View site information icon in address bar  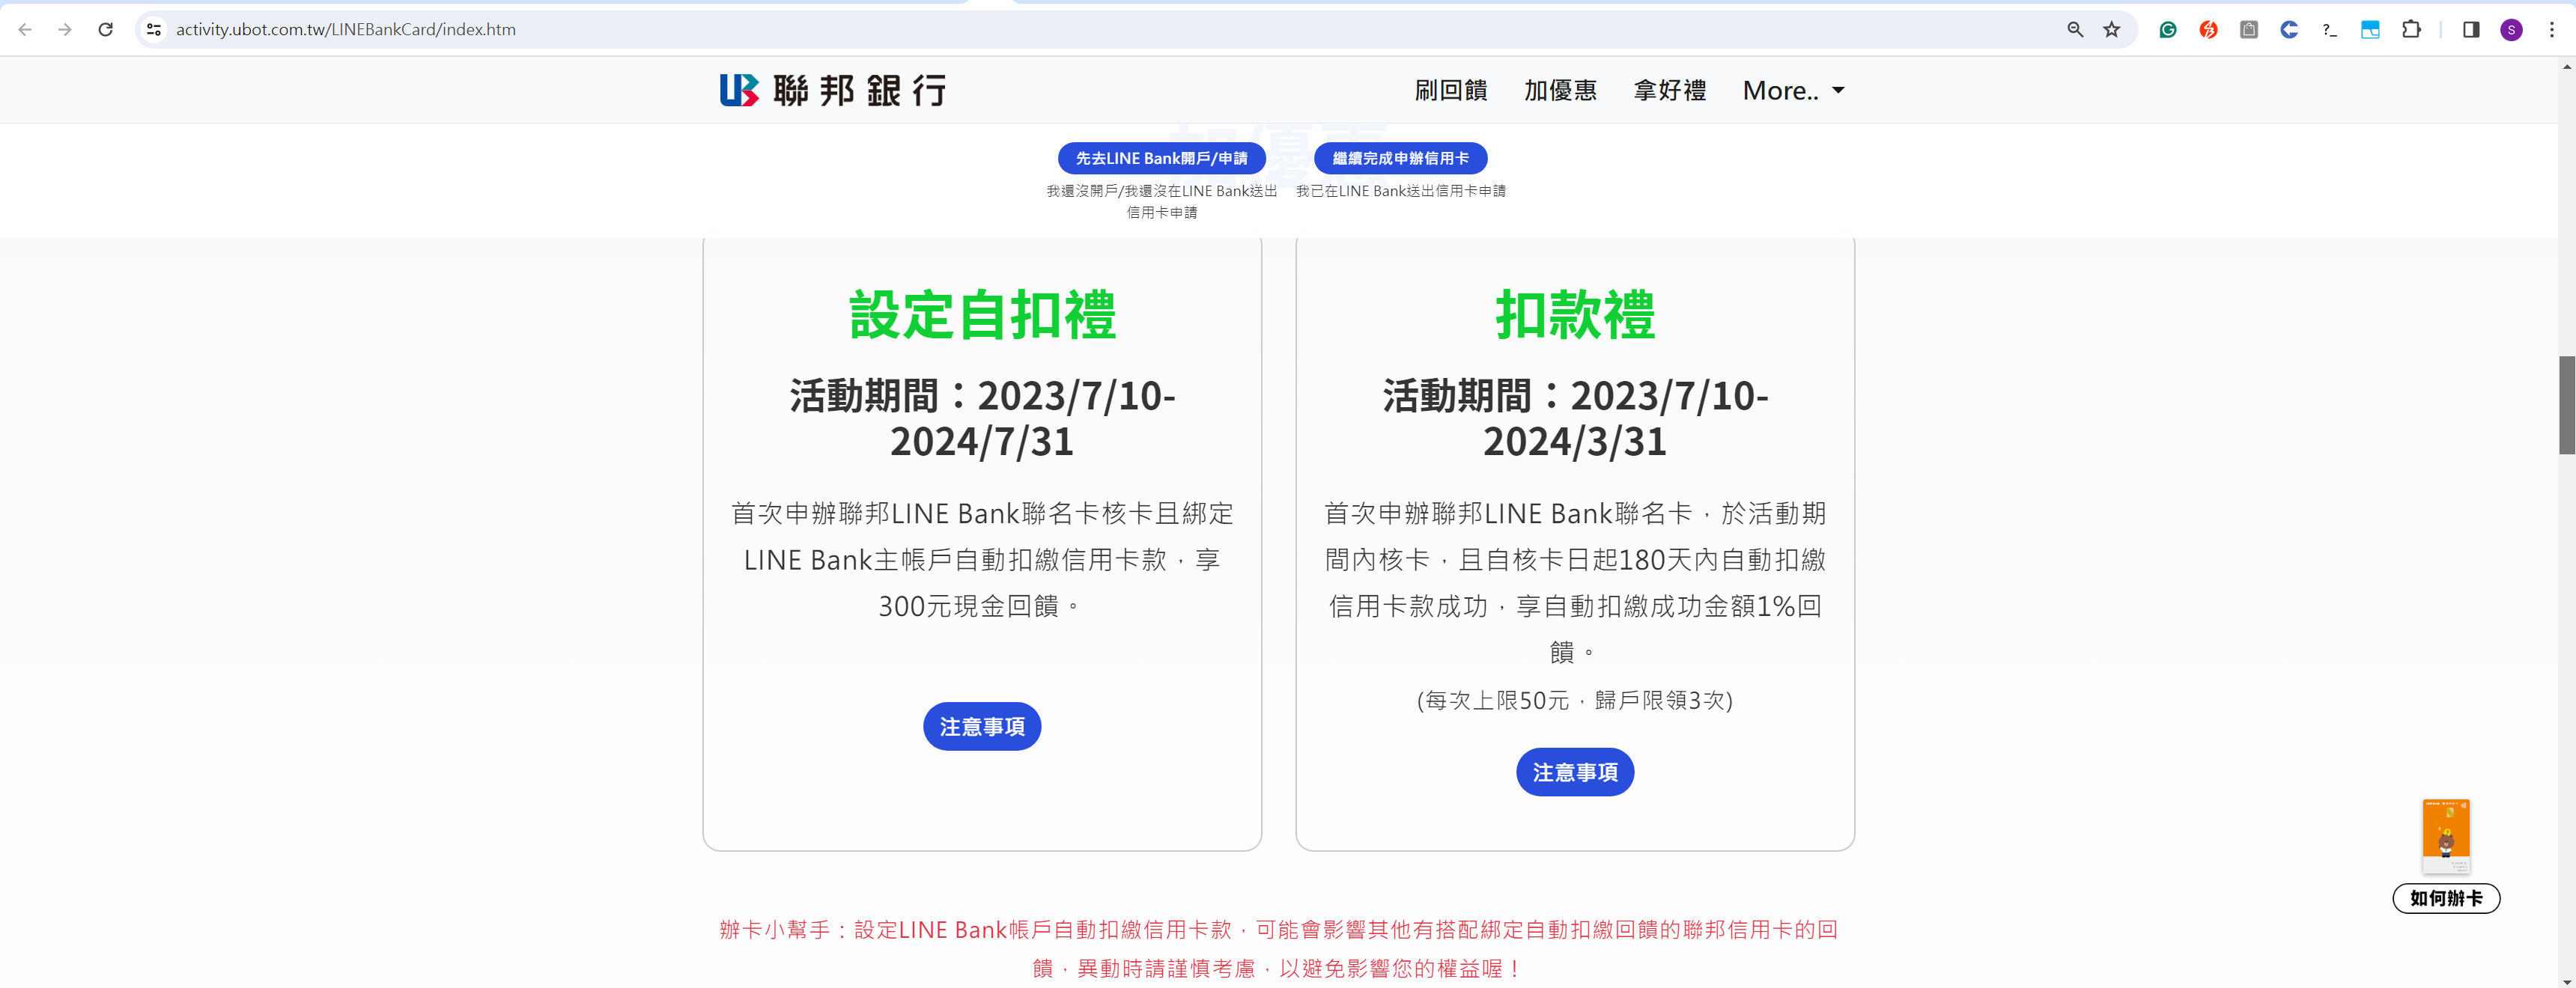[x=154, y=30]
